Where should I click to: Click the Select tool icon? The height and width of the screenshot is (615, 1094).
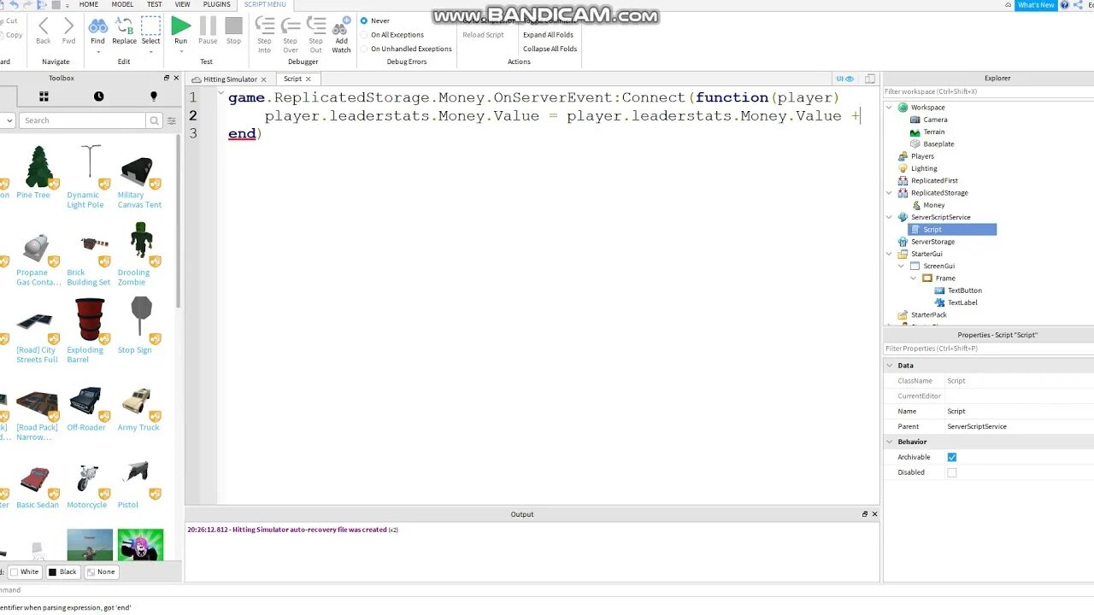pyautogui.click(x=150, y=26)
